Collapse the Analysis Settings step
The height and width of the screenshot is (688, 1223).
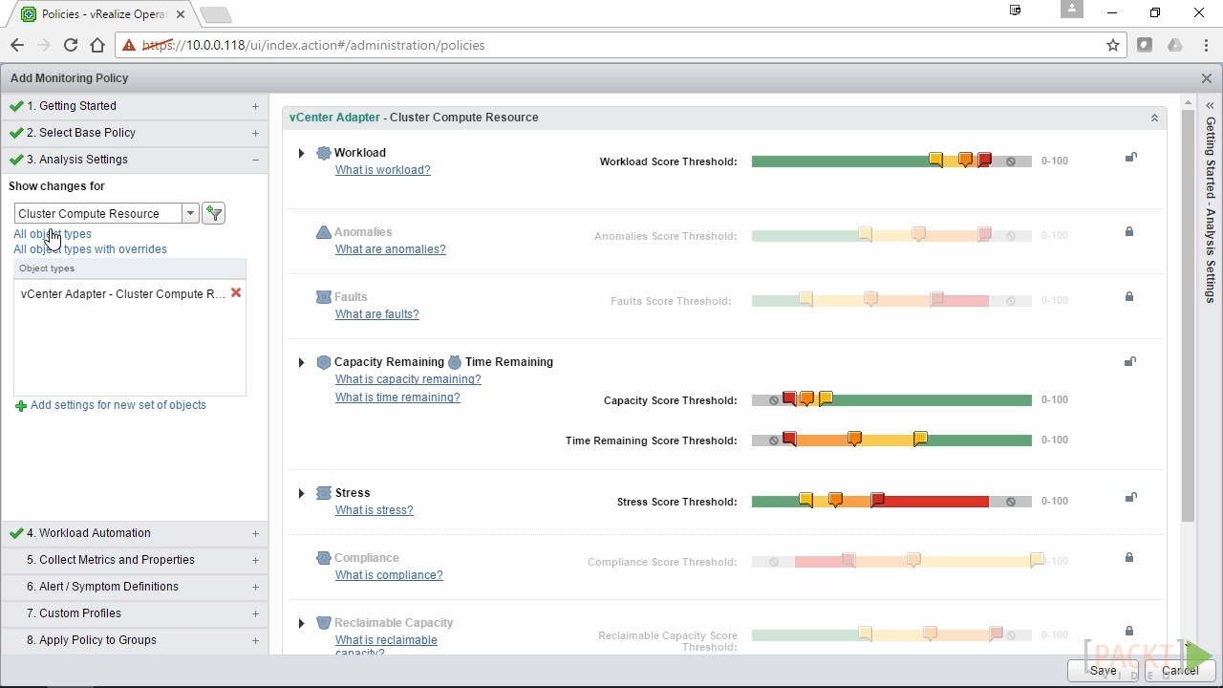point(255,160)
